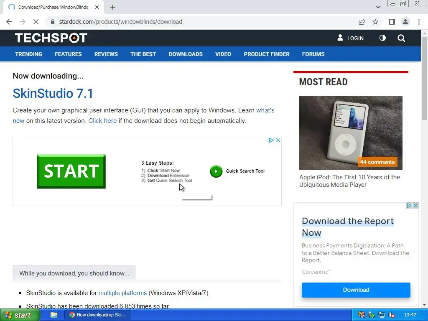Click the "Click here" download link
Image resolution: width=428 pixels, height=321 pixels.
(x=102, y=121)
